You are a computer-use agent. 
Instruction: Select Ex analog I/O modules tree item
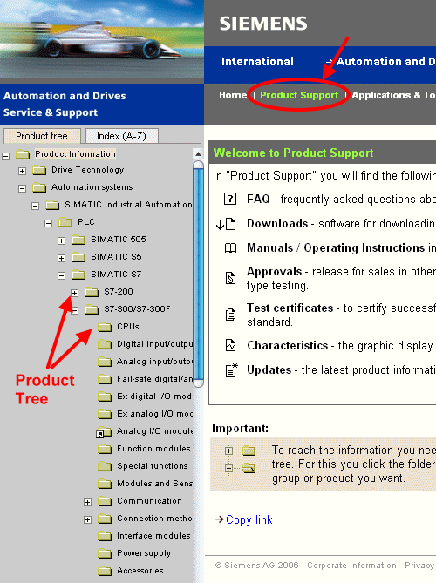click(x=154, y=414)
